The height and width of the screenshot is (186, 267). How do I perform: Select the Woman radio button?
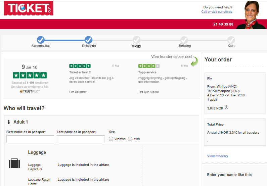[x=111, y=139]
